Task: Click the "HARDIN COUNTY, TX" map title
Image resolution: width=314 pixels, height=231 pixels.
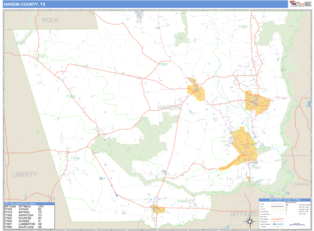Action: coord(25,4)
